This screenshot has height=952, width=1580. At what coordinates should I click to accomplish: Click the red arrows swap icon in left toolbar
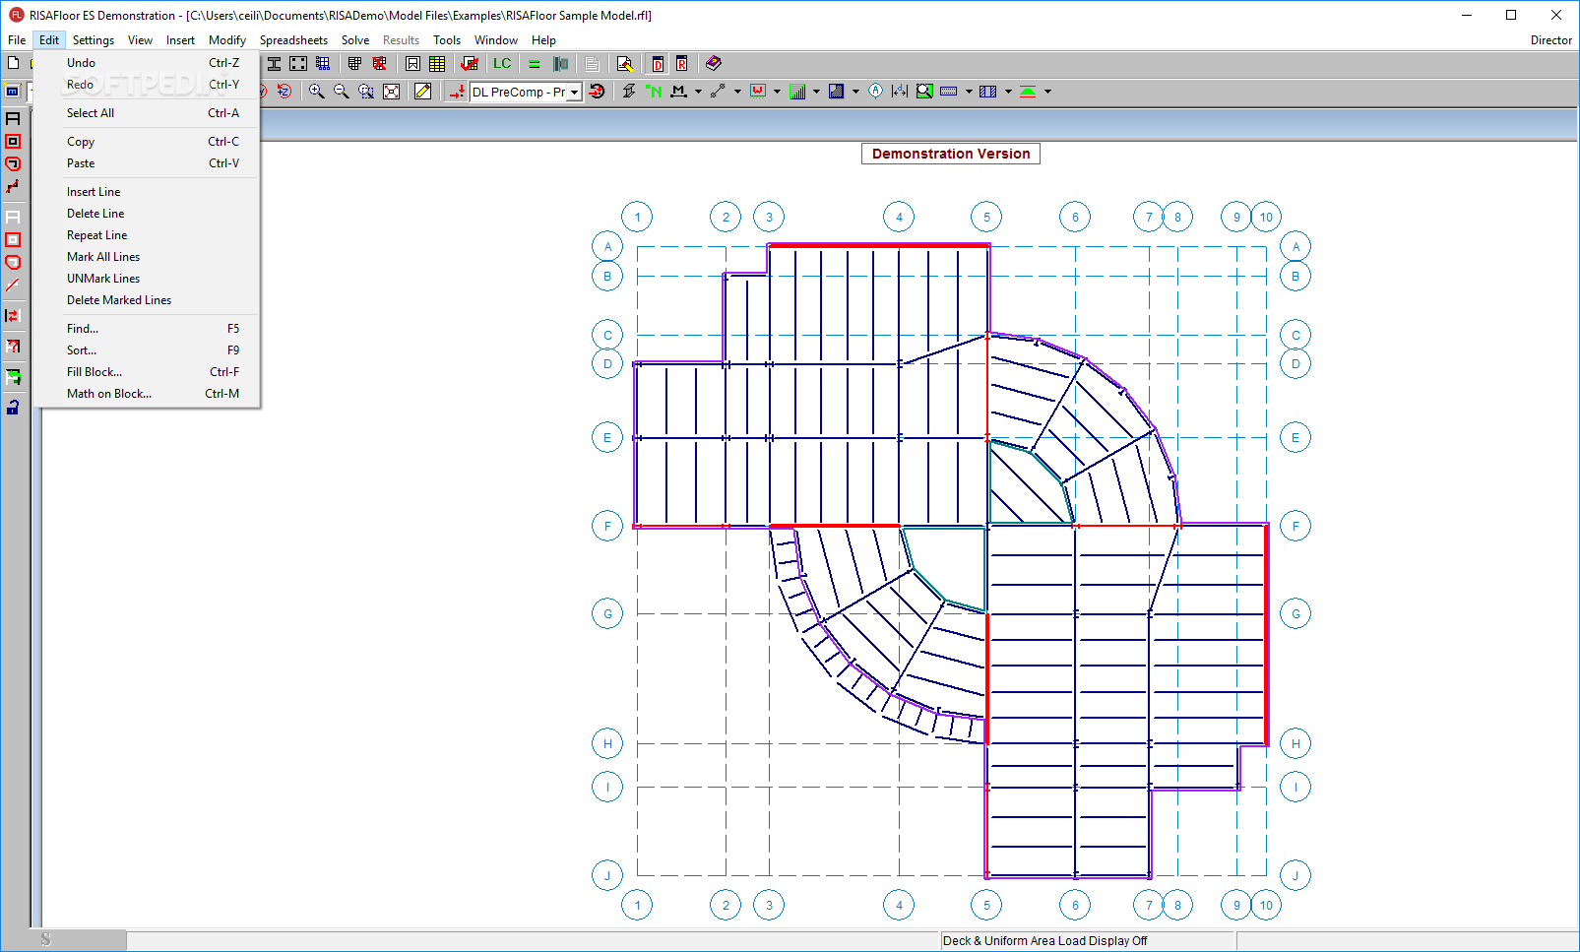click(13, 316)
